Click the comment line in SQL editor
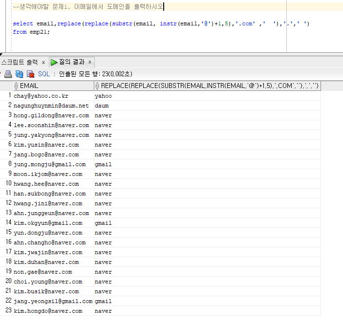343x328 pixels. 88,7
